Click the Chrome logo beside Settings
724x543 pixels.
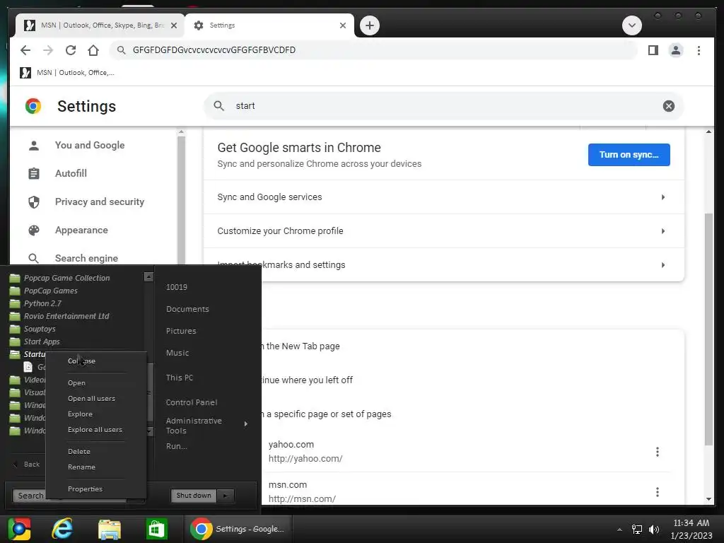click(x=33, y=106)
